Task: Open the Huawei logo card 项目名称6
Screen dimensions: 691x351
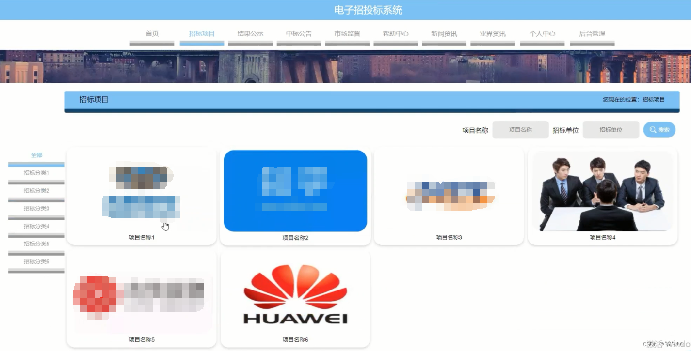Action: point(295,293)
